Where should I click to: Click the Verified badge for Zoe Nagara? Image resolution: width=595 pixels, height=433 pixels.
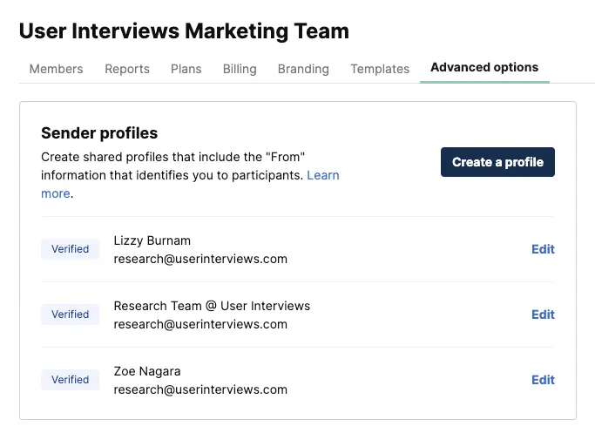tap(71, 380)
